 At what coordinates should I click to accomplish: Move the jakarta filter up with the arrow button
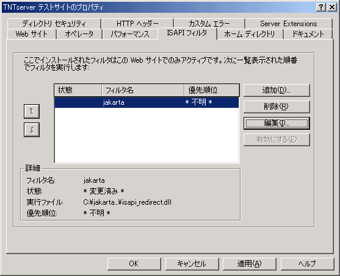coord(32,111)
